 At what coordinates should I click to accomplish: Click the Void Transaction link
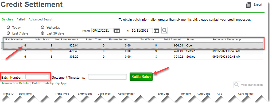click(252, 85)
